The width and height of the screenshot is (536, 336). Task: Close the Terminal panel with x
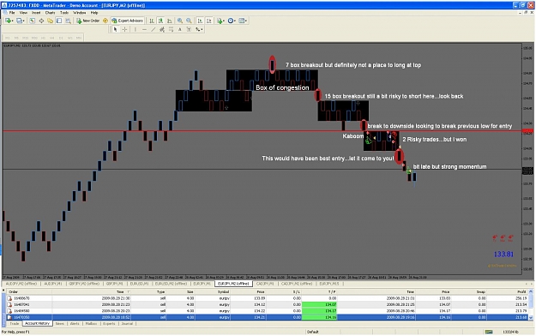(x=3, y=291)
